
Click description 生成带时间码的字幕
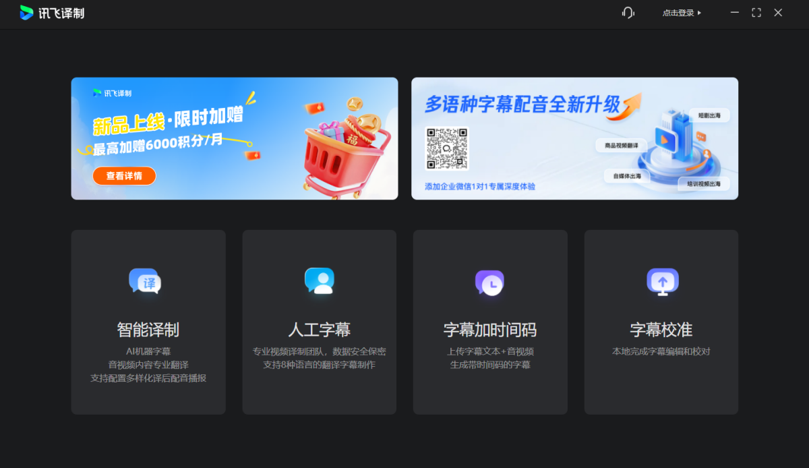tap(490, 365)
